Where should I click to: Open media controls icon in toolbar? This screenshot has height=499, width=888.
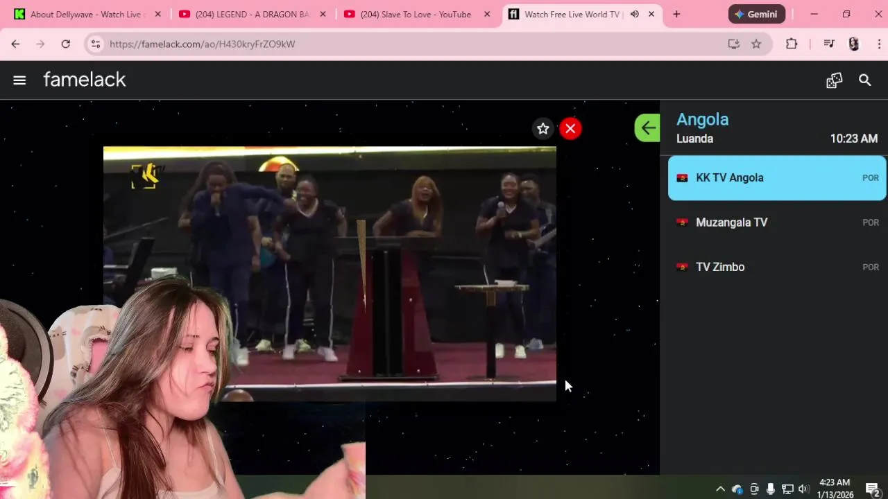point(829,44)
